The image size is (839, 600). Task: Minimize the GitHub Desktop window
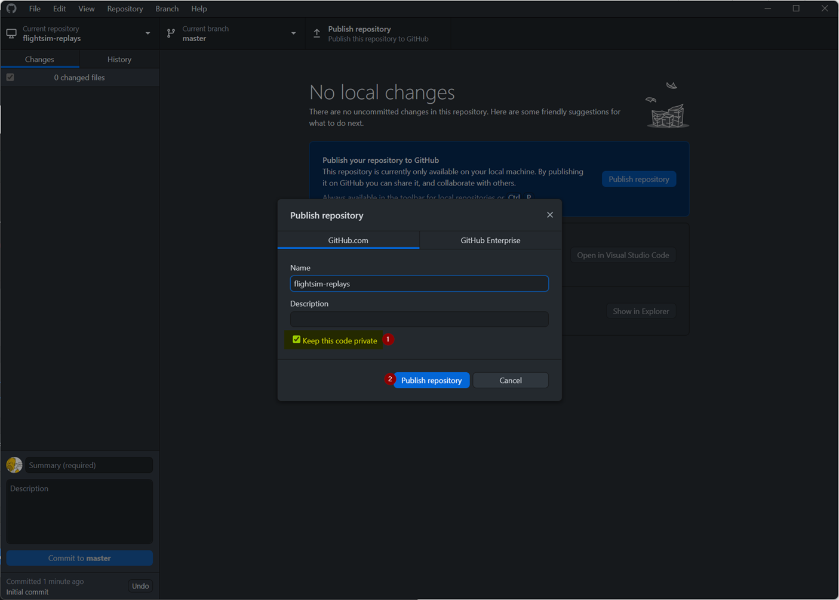(x=768, y=8)
